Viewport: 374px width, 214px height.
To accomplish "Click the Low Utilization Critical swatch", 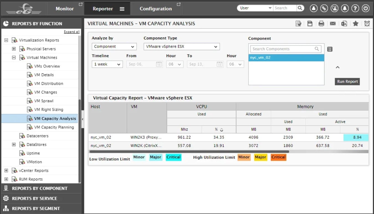I will coord(173,157).
